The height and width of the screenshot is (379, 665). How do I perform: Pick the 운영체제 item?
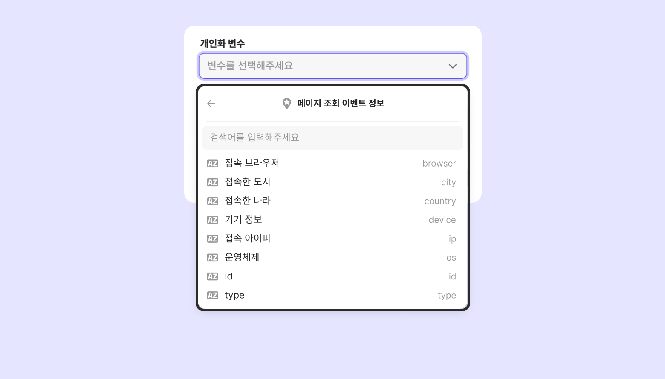(332, 258)
